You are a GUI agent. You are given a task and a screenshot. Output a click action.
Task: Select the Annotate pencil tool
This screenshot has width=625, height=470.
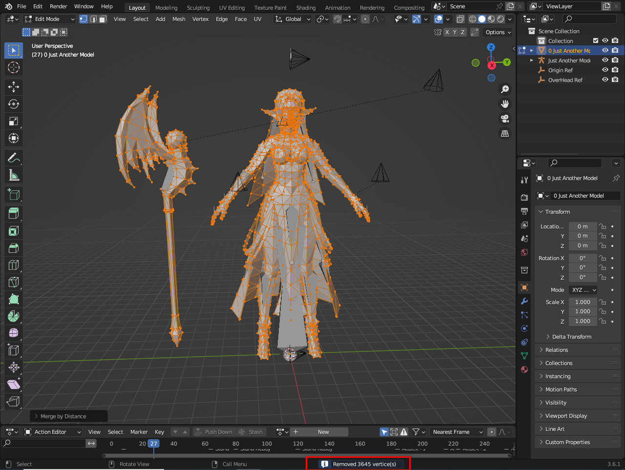[x=14, y=158]
